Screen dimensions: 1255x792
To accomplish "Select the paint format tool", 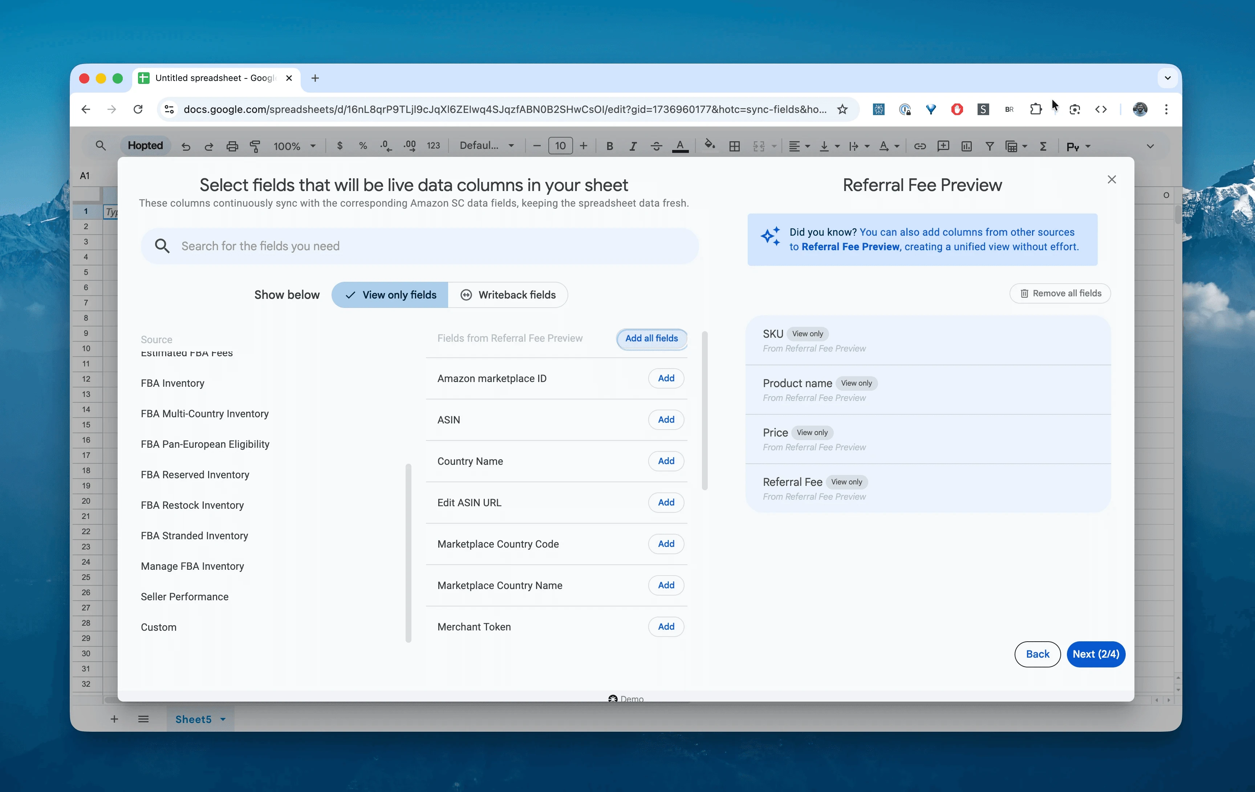I will (x=255, y=146).
